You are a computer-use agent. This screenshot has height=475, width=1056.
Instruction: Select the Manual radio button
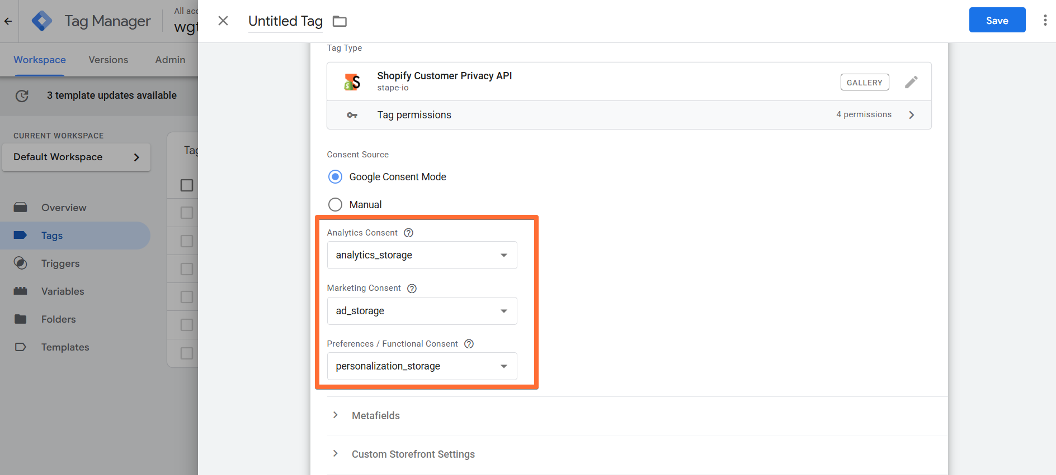(335, 205)
